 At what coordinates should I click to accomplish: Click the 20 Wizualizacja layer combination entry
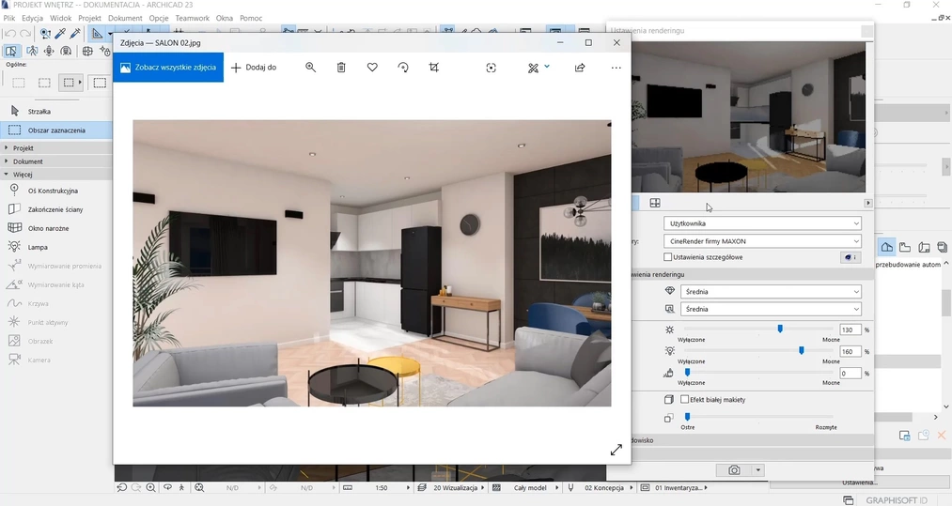[x=456, y=488]
